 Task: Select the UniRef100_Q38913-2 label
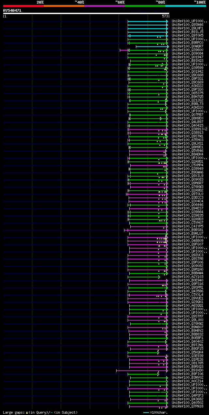189,129
